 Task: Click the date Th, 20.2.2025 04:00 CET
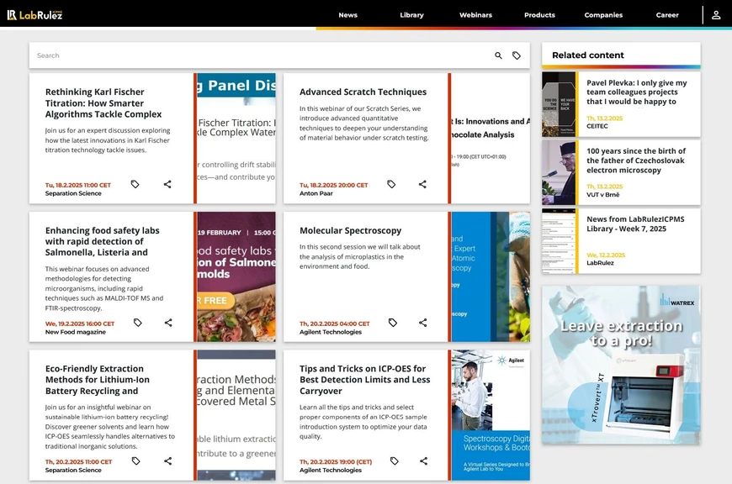(x=335, y=324)
